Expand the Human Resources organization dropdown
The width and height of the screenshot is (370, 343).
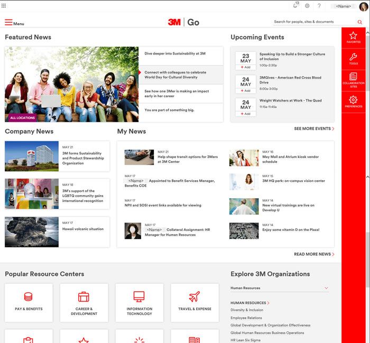[280, 288]
